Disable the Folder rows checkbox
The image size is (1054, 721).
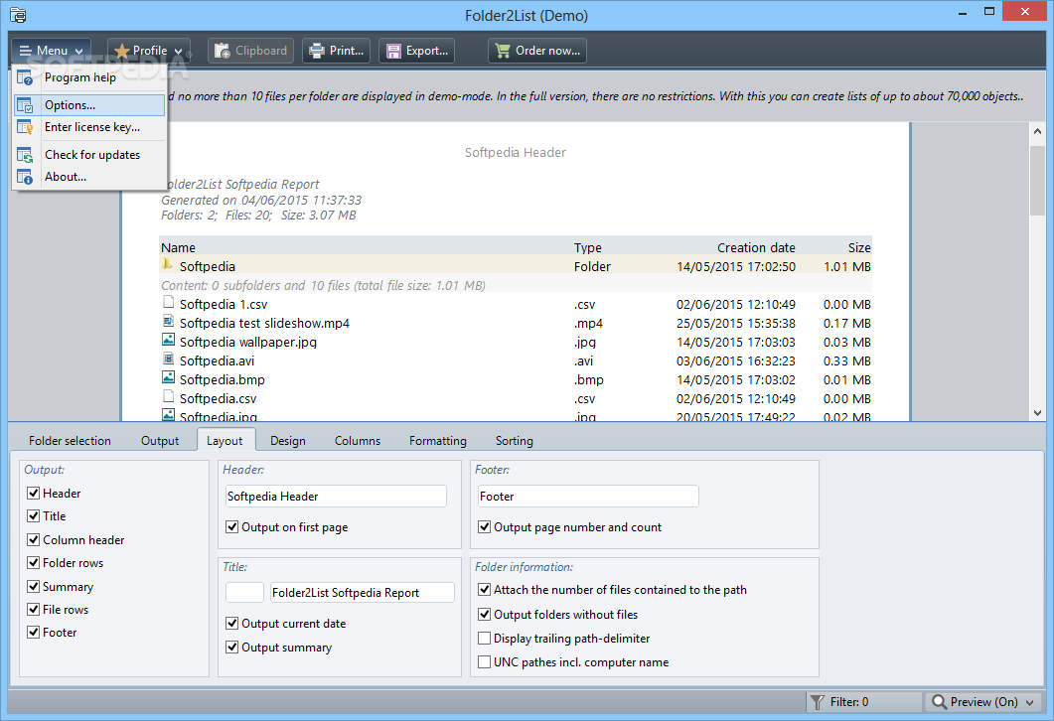(x=33, y=562)
